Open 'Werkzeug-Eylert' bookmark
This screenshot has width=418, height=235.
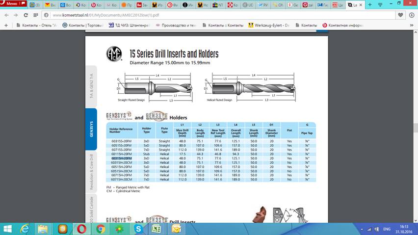pyautogui.click(x=269, y=26)
